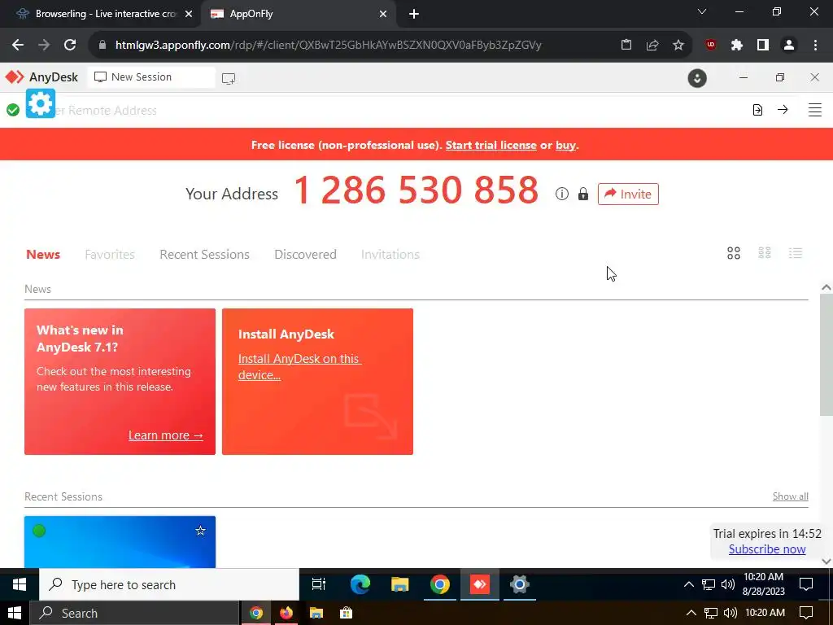Switch to list view

796,253
